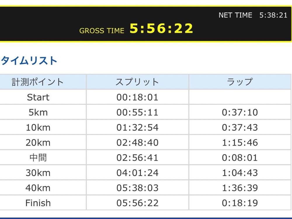Screen dimensions: 292x219
Task: Select the Start row label
Action: click(38, 97)
